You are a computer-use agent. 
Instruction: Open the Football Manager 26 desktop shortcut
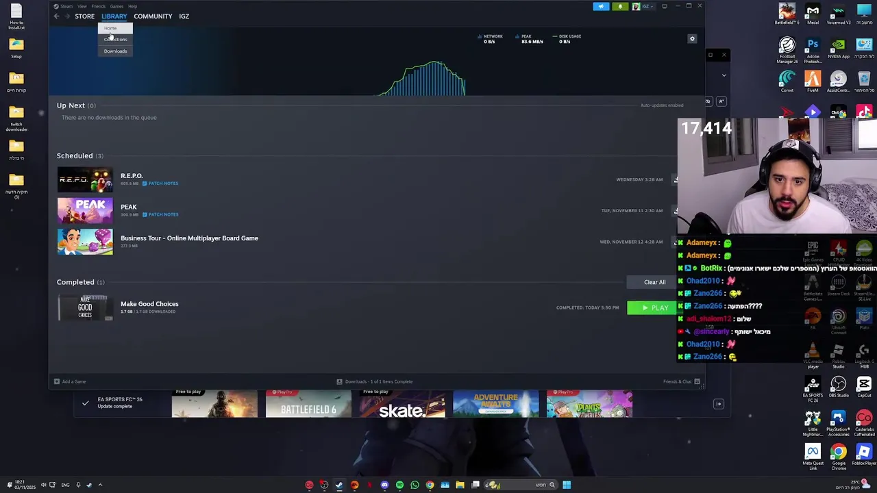click(x=787, y=50)
